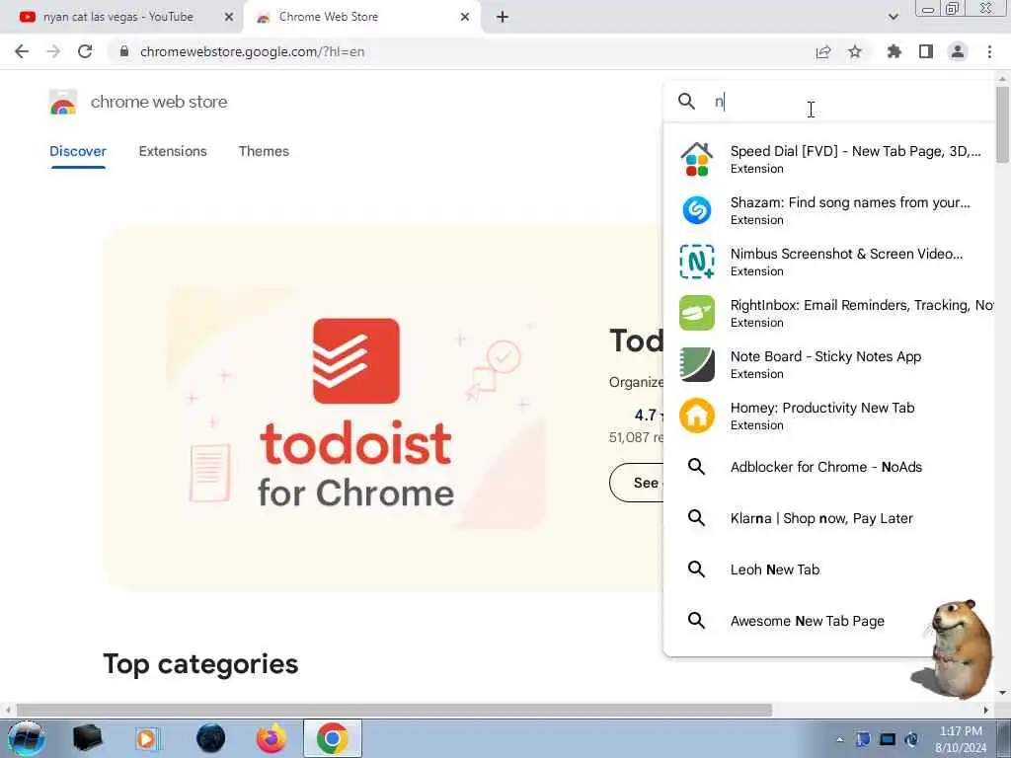Open the Chrome profile avatar
Screen dimensions: 1011x758
(958, 51)
